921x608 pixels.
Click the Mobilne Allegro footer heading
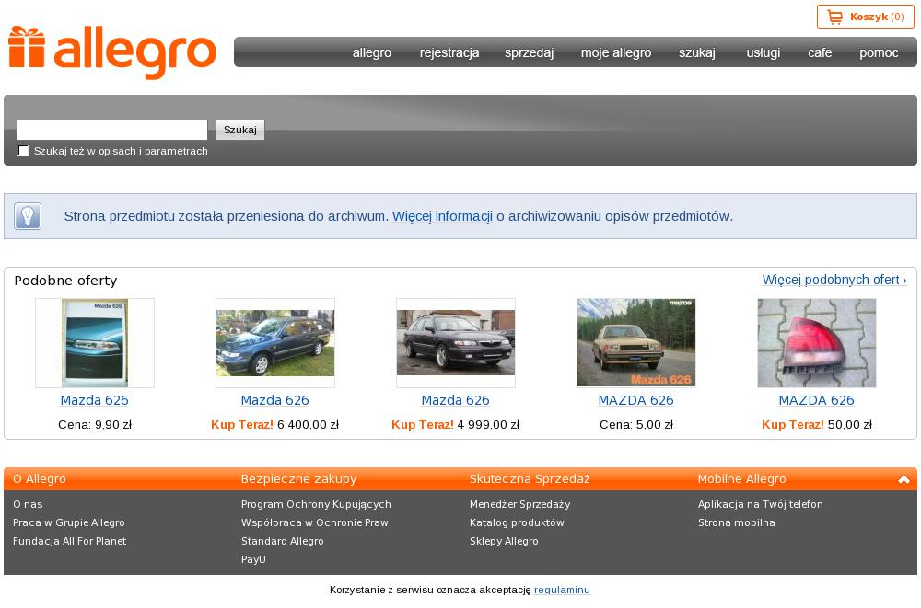(x=741, y=479)
